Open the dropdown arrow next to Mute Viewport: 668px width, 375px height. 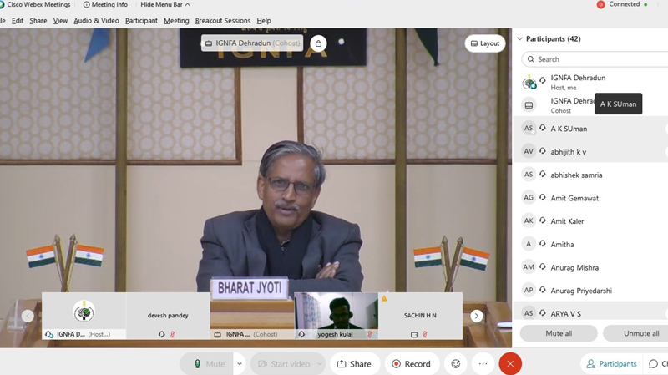pos(240,364)
